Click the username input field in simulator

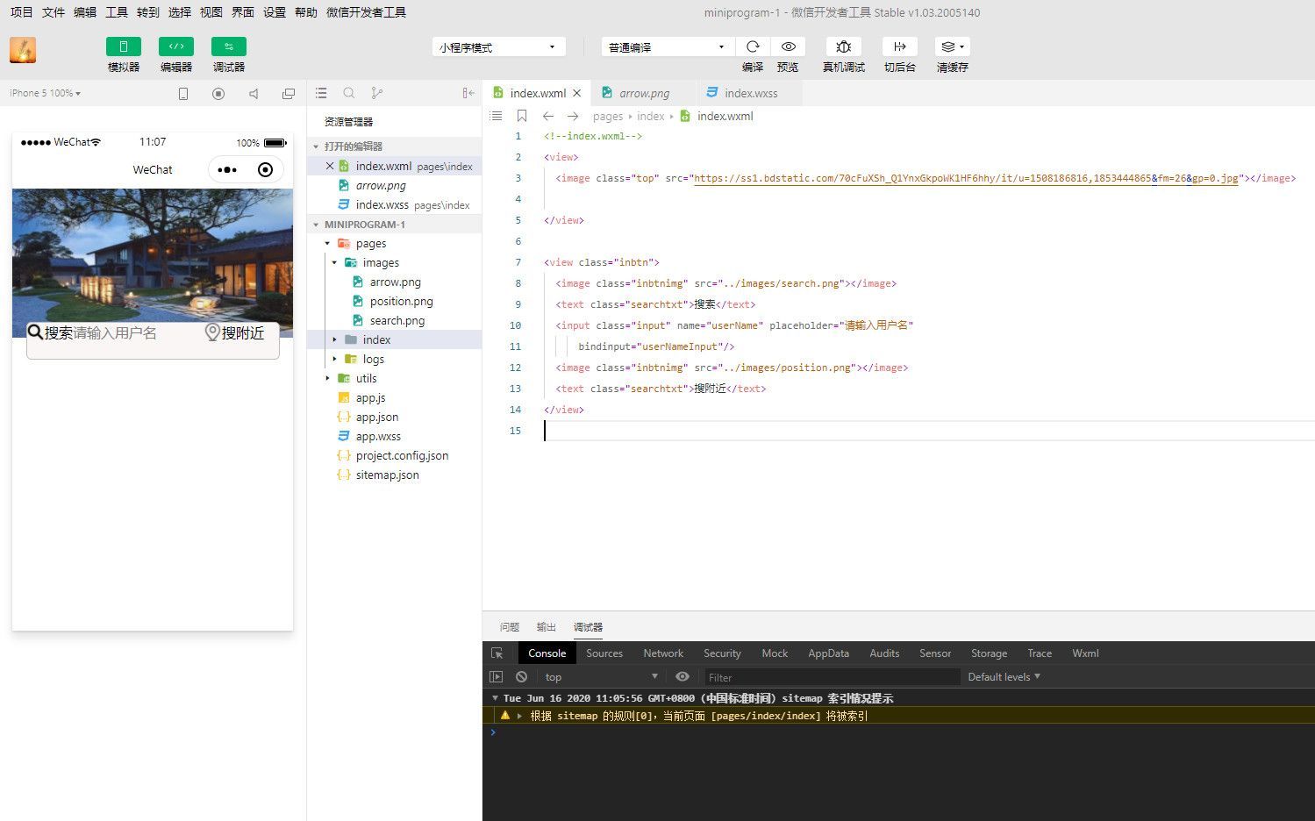click(136, 333)
